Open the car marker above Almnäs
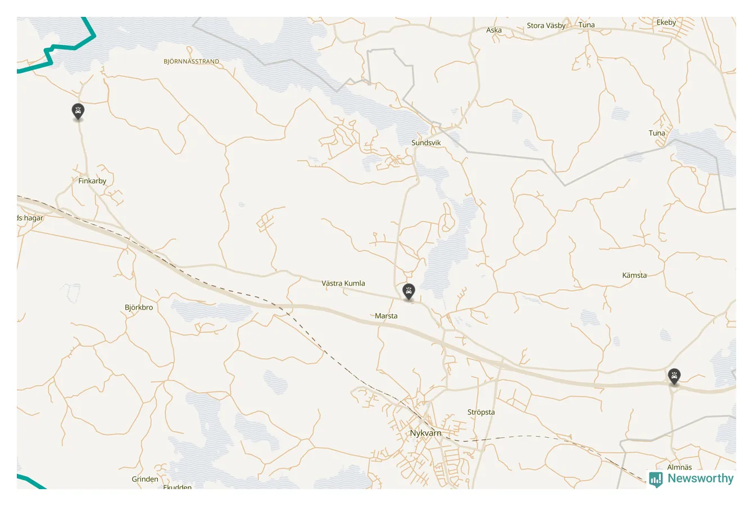The width and height of the screenshot is (753, 506). pyautogui.click(x=674, y=376)
